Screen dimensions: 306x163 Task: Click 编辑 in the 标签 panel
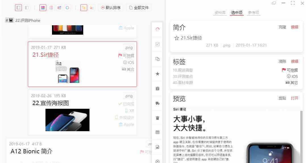(x=294, y=61)
